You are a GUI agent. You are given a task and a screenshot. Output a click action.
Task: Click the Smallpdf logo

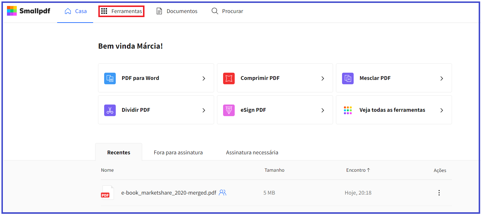pos(28,11)
